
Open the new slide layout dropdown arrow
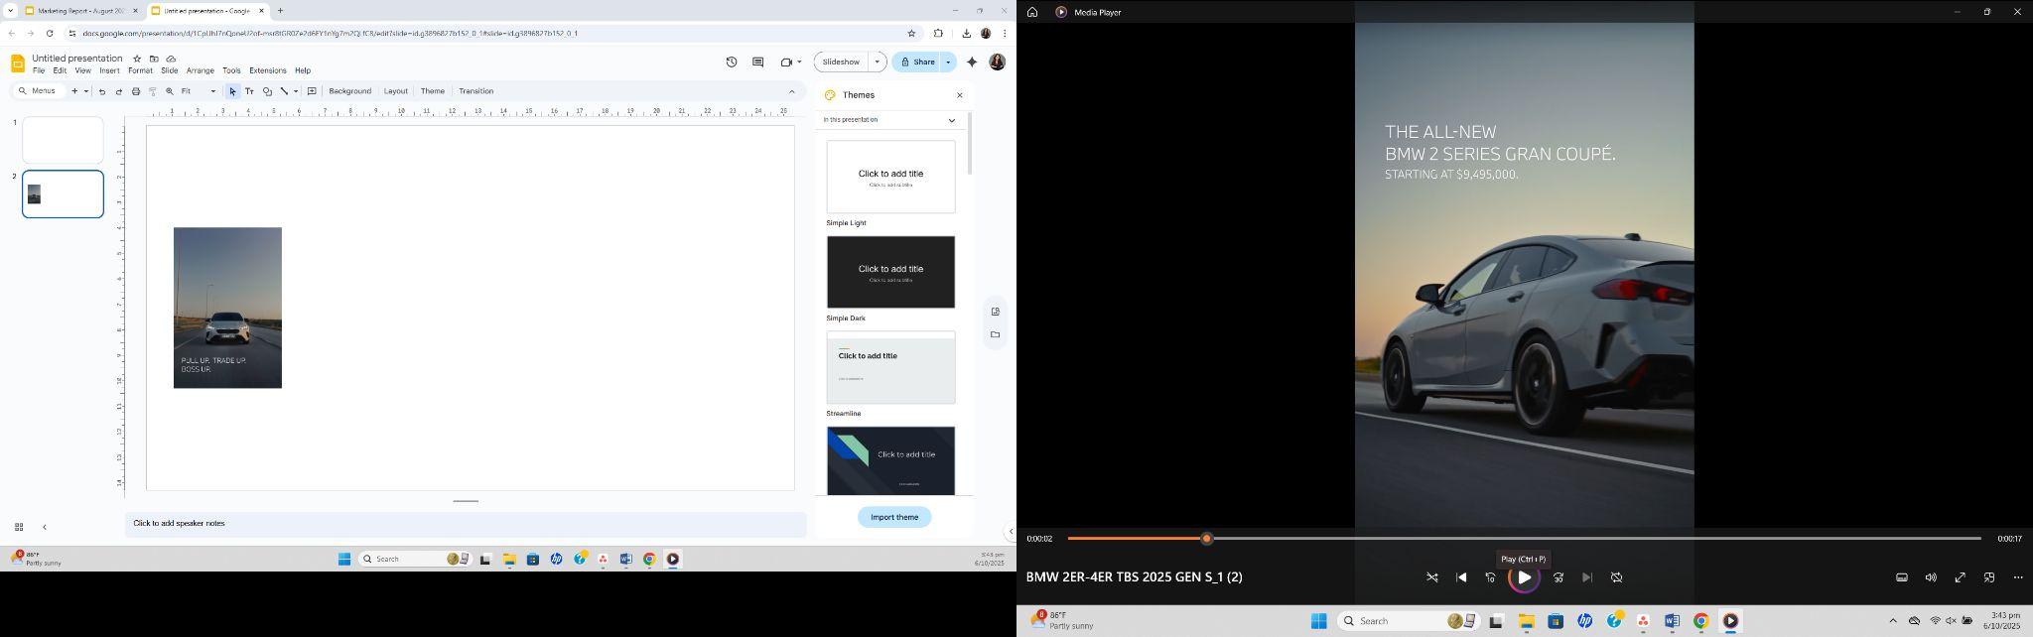pyautogui.click(x=86, y=91)
